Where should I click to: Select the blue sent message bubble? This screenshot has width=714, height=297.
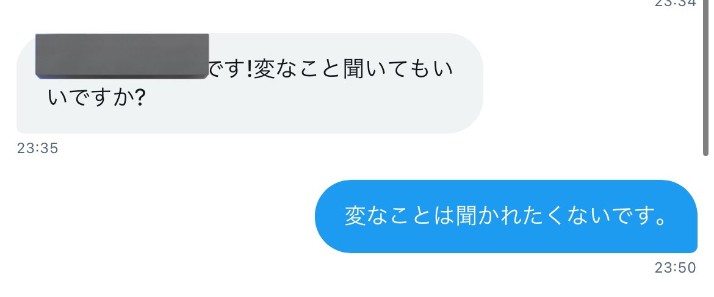click(506, 216)
